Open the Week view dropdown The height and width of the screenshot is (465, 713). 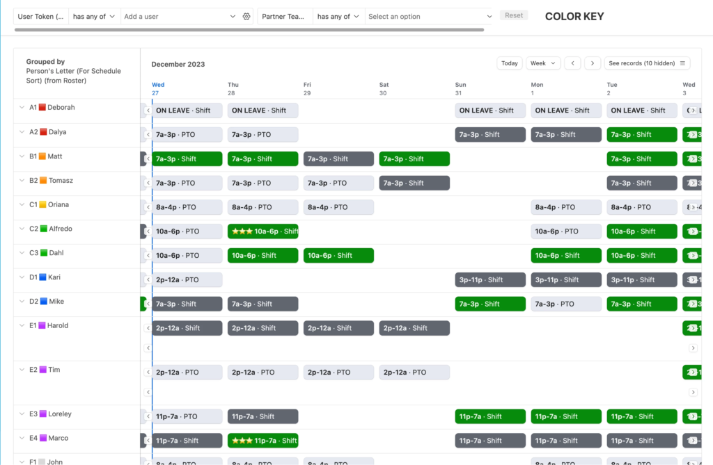click(x=543, y=63)
